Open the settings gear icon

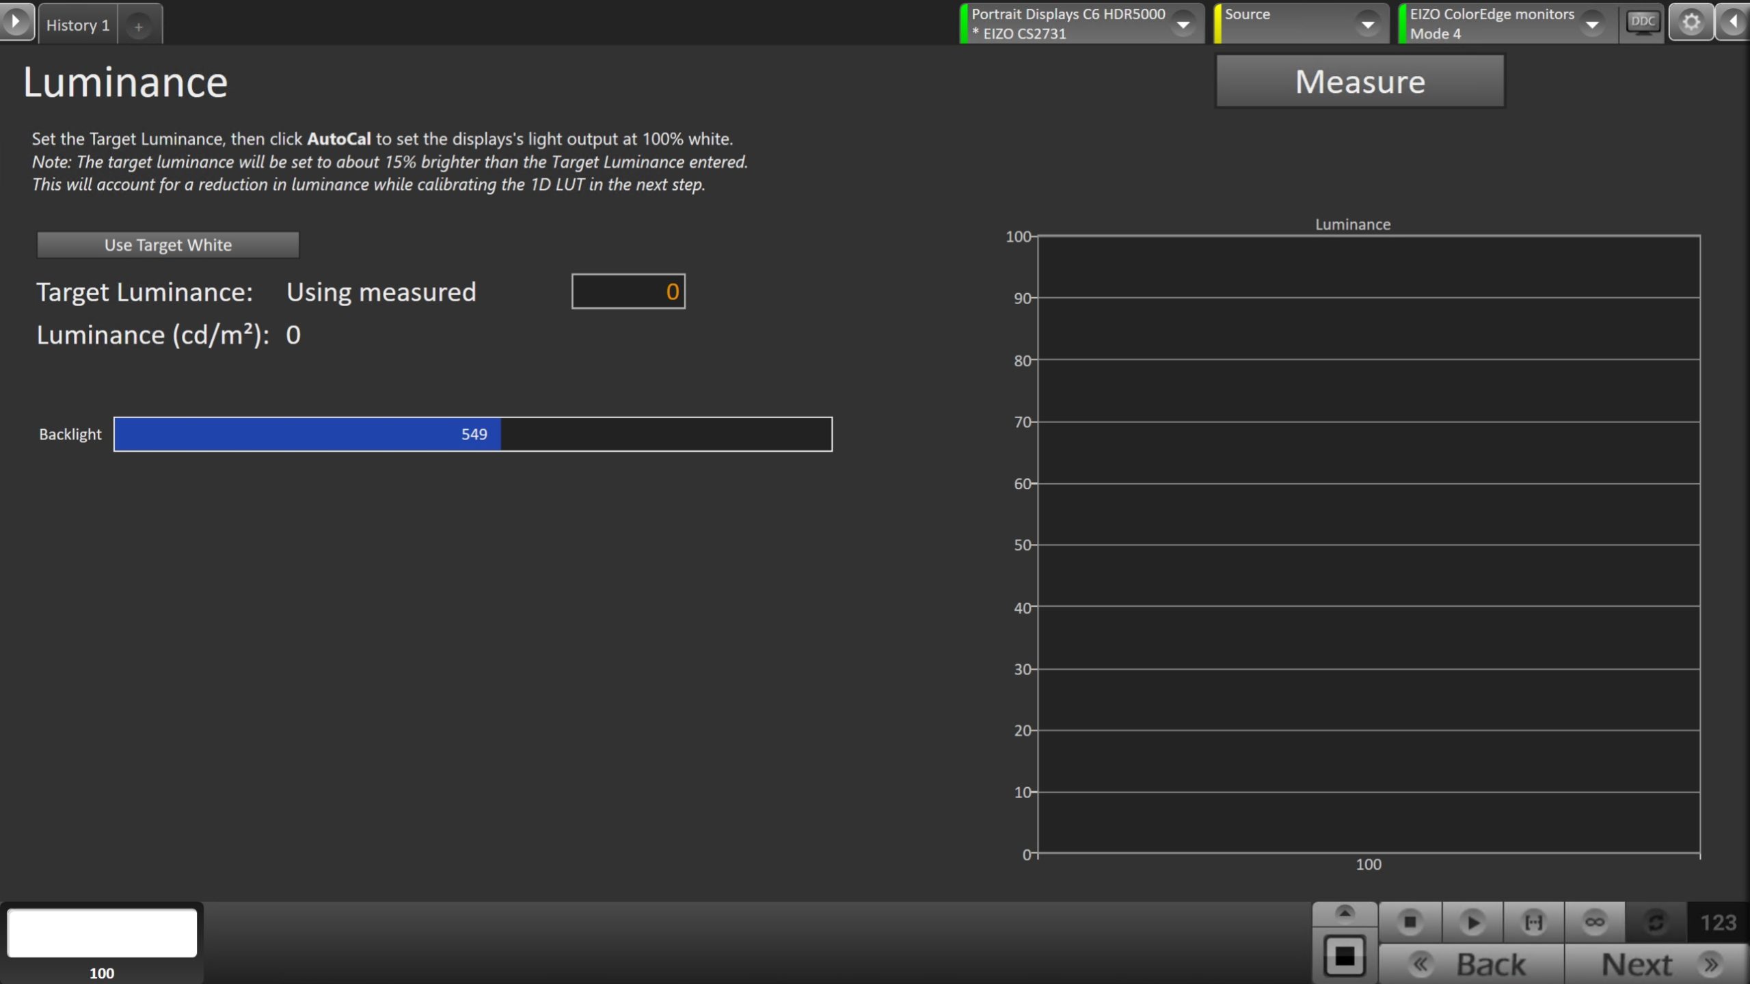click(x=1691, y=23)
